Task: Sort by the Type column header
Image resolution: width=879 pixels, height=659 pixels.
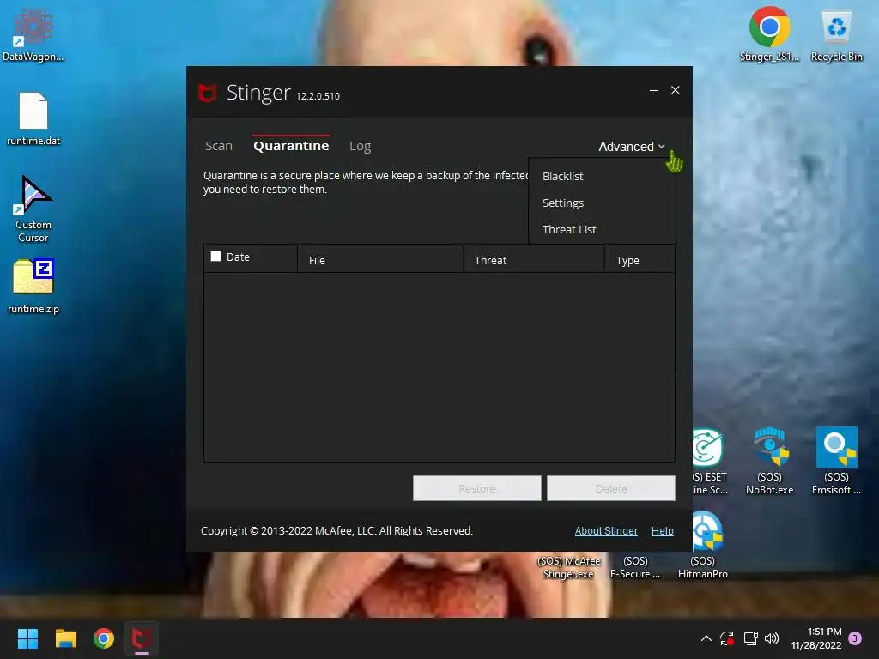Action: click(x=640, y=259)
